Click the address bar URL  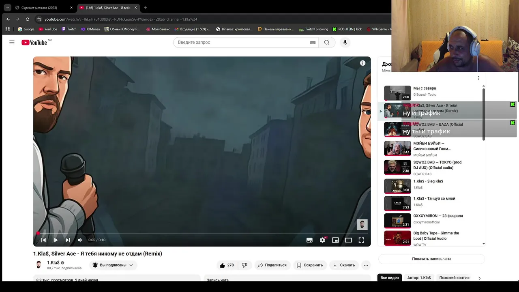point(121,19)
